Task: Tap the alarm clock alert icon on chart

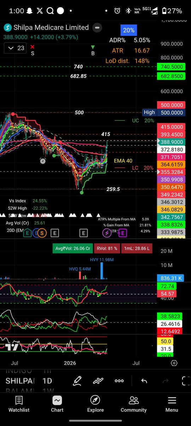Action: [x=43, y=161]
